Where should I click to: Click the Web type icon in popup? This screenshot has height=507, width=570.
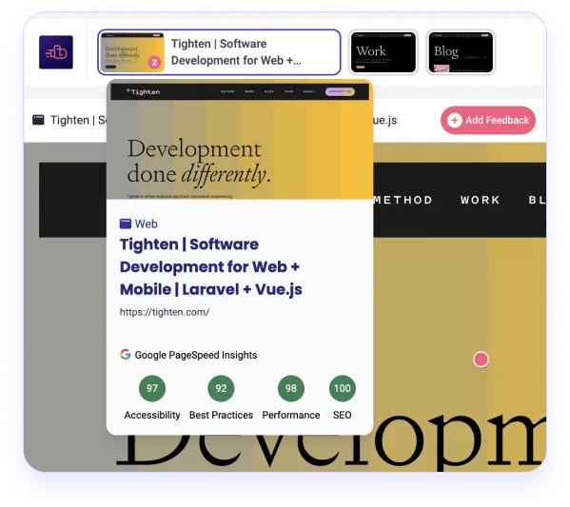coord(126,224)
